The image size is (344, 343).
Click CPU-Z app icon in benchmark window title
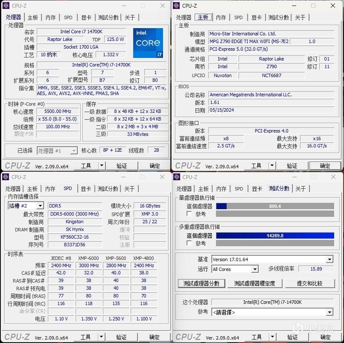pyautogui.click(x=177, y=177)
